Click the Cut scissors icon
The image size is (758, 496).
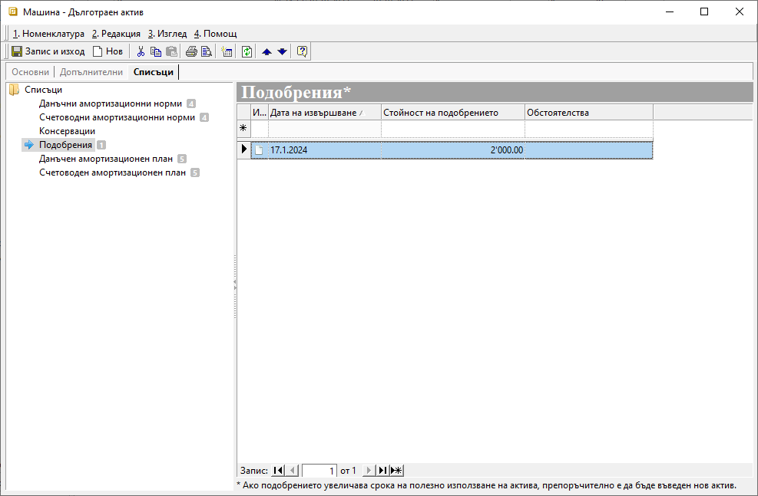141,52
